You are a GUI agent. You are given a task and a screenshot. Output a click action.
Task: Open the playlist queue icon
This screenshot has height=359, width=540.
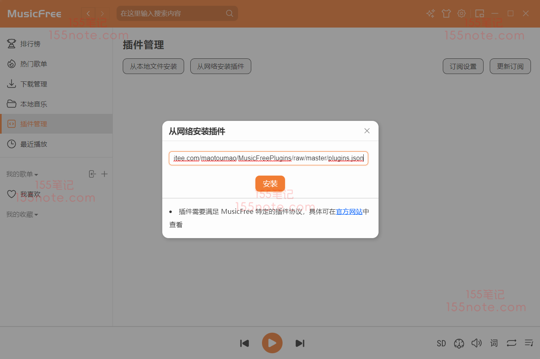pos(529,343)
